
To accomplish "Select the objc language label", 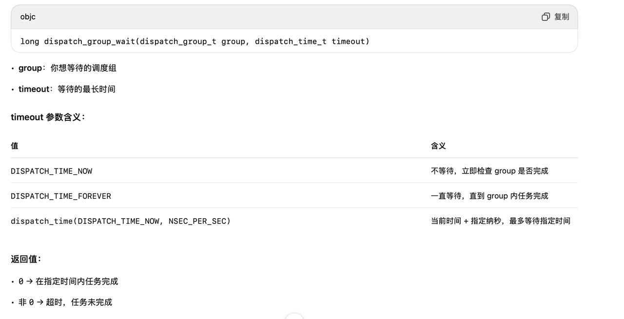I will tap(27, 16).
